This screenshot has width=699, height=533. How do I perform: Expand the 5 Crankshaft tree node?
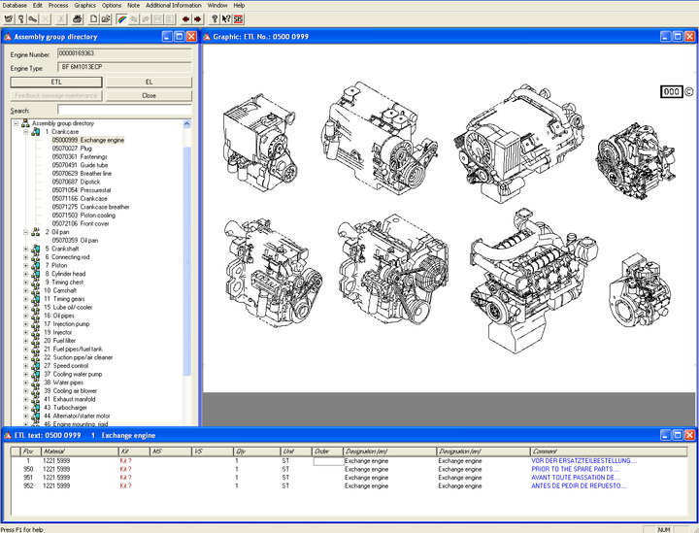point(26,249)
